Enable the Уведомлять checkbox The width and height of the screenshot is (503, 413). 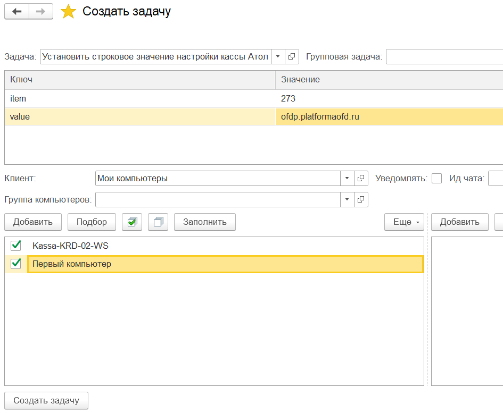point(436,179)
